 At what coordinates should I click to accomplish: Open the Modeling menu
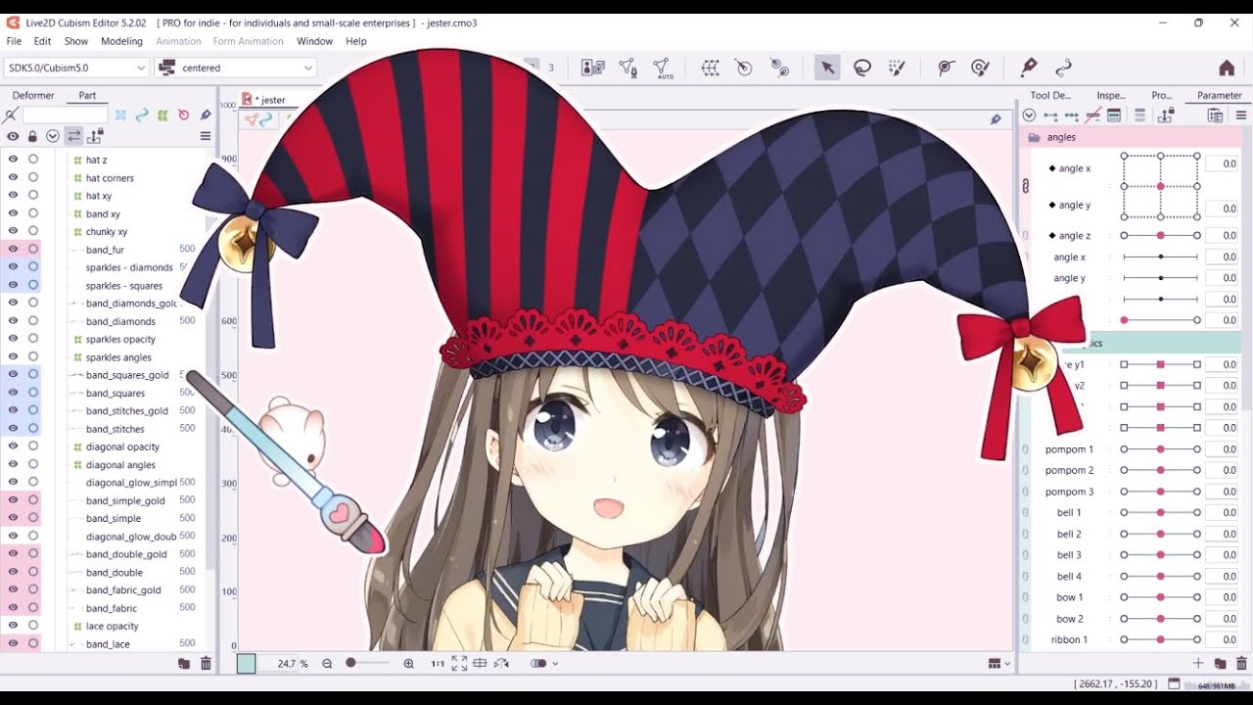click(x=122, y=41)
